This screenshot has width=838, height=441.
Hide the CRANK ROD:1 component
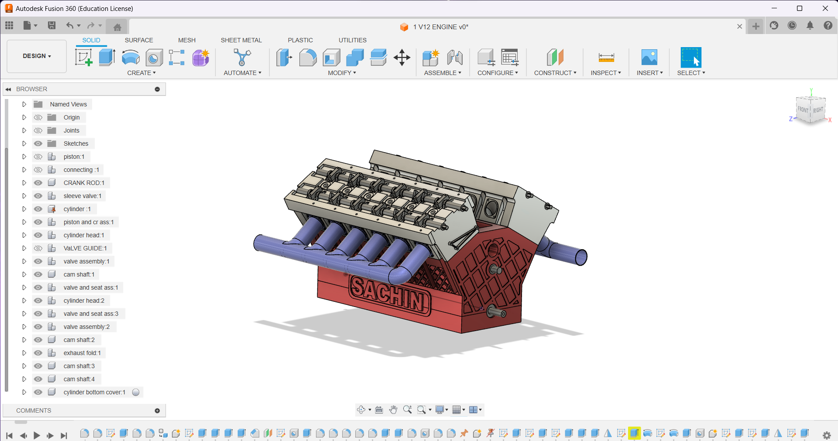click(38, 183)
